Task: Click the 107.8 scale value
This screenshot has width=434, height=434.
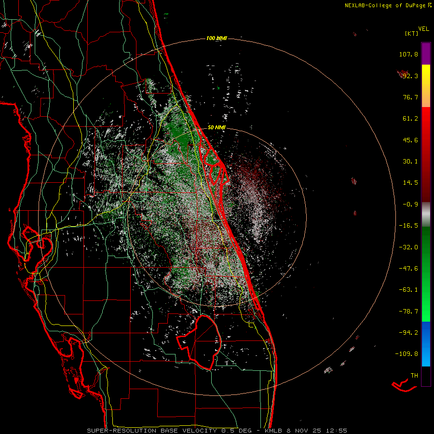Action: [x=408, y=54]
